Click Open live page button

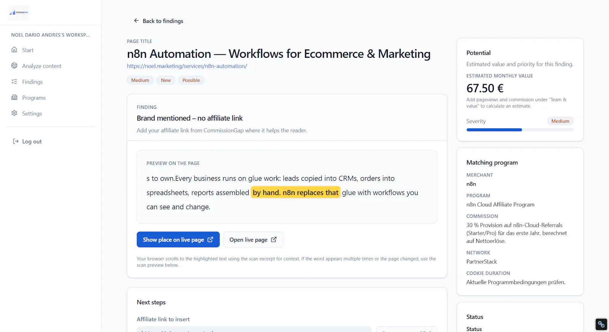point(253,240)
